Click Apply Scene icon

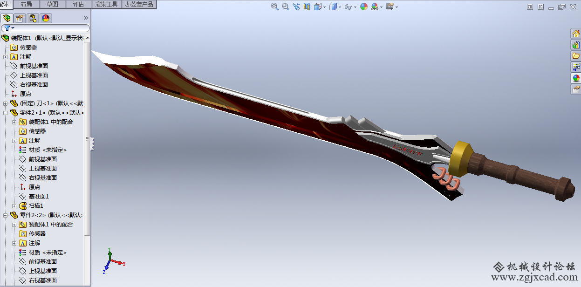375,7
